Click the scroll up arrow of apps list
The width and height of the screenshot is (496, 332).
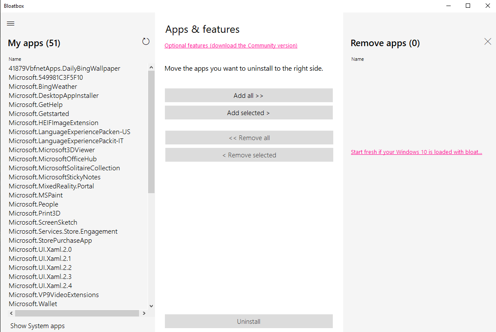(151, 67)
